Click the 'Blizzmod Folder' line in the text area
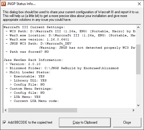This screenshot has width=144, height=130. pos(62,68)
